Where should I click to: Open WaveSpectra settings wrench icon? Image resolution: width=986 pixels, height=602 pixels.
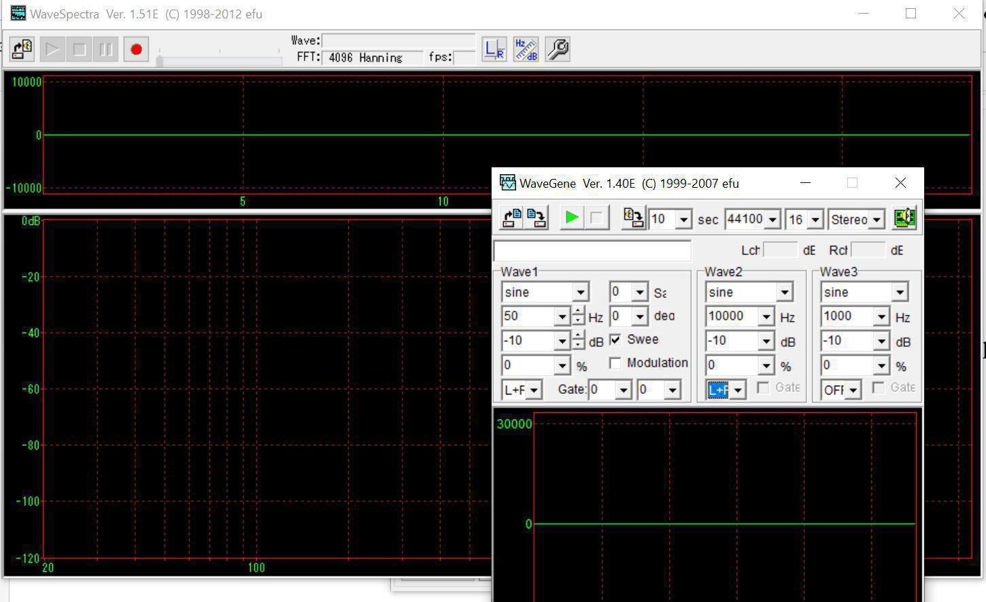[x=558, y=50]
